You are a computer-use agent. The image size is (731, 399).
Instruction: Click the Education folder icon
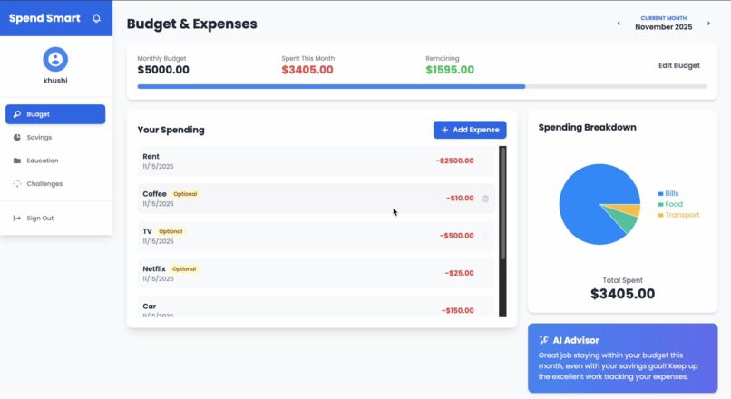[17, 161]
